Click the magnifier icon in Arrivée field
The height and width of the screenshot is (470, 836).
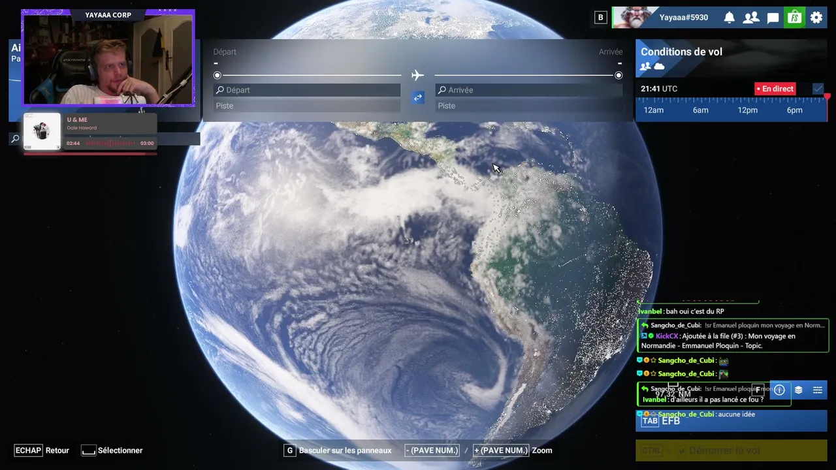442,90
